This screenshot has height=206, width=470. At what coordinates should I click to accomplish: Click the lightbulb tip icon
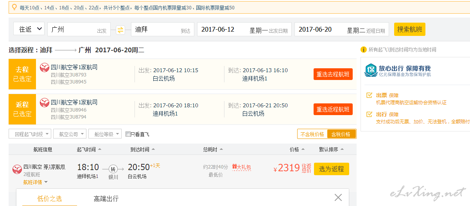coord(14,7)
